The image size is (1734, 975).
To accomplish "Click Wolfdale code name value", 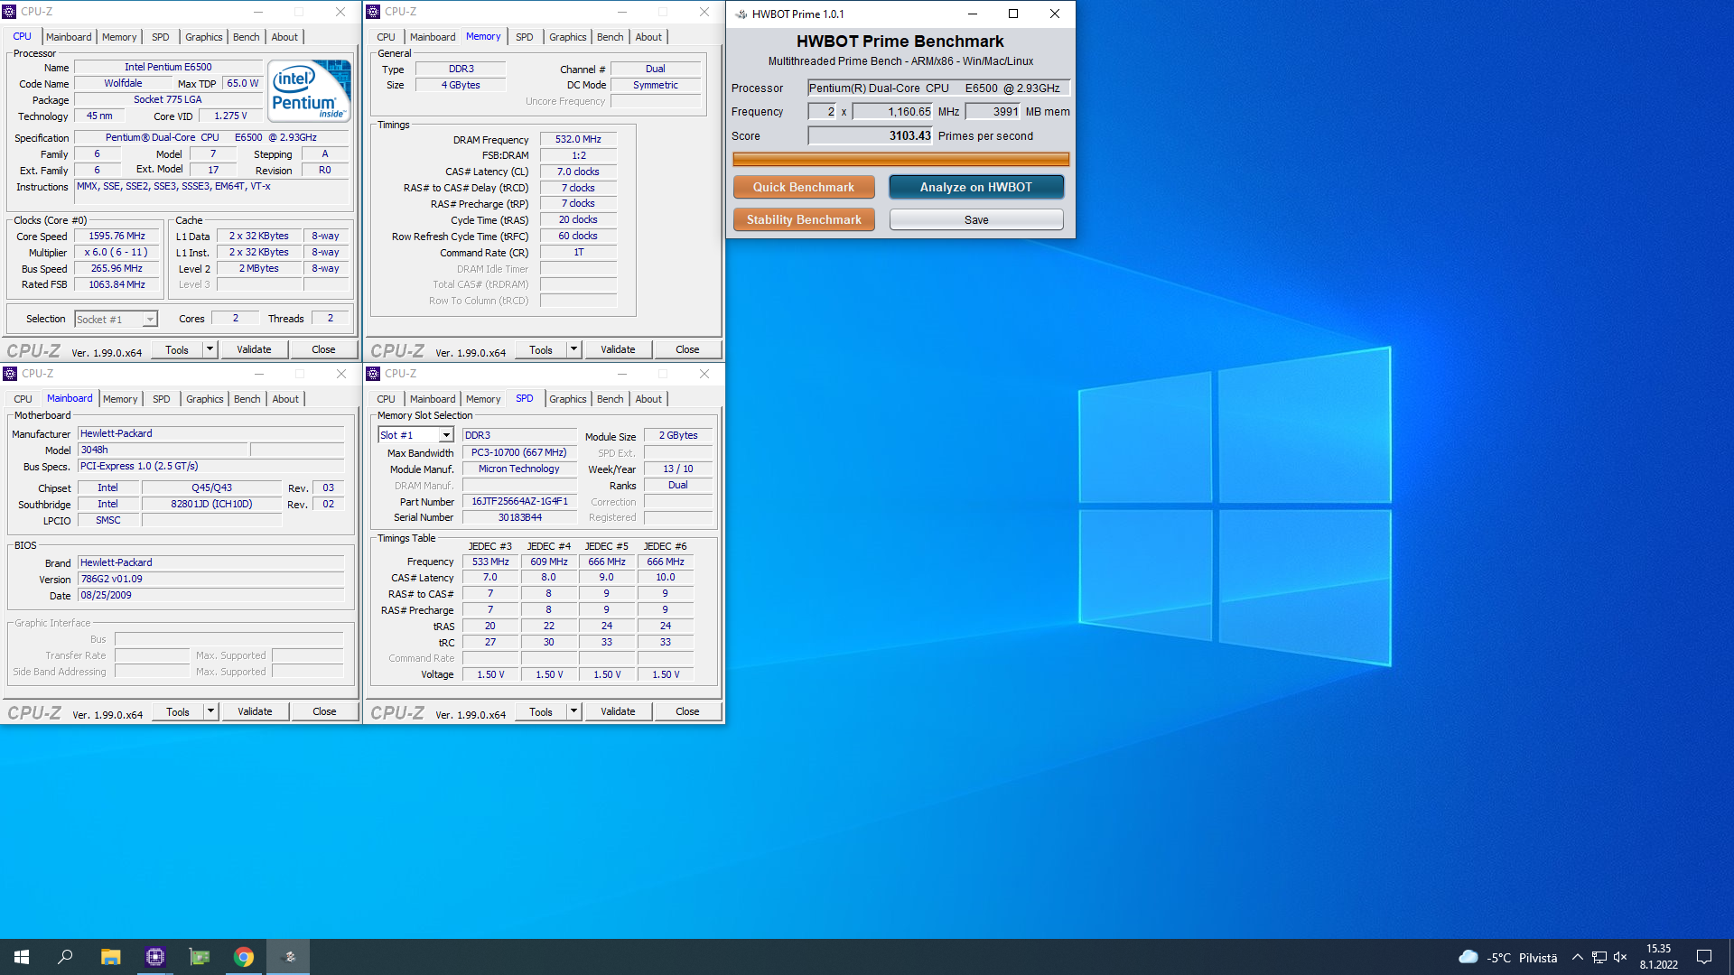I will click(x=123, y=83).
